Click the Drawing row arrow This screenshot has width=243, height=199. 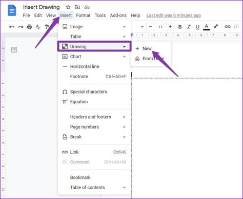point(125,47)
